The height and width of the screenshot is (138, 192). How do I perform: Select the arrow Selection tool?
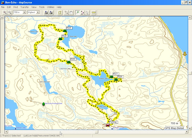[87, 12]
